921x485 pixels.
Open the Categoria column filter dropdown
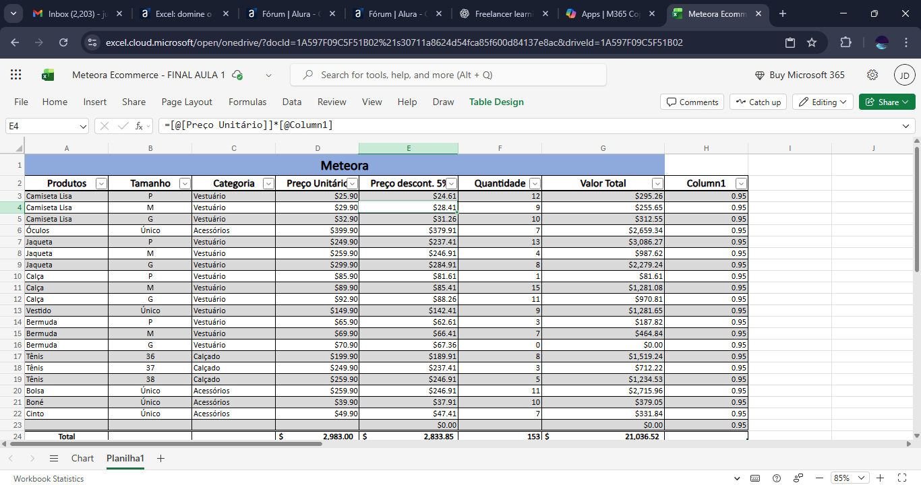coord(268,183)
